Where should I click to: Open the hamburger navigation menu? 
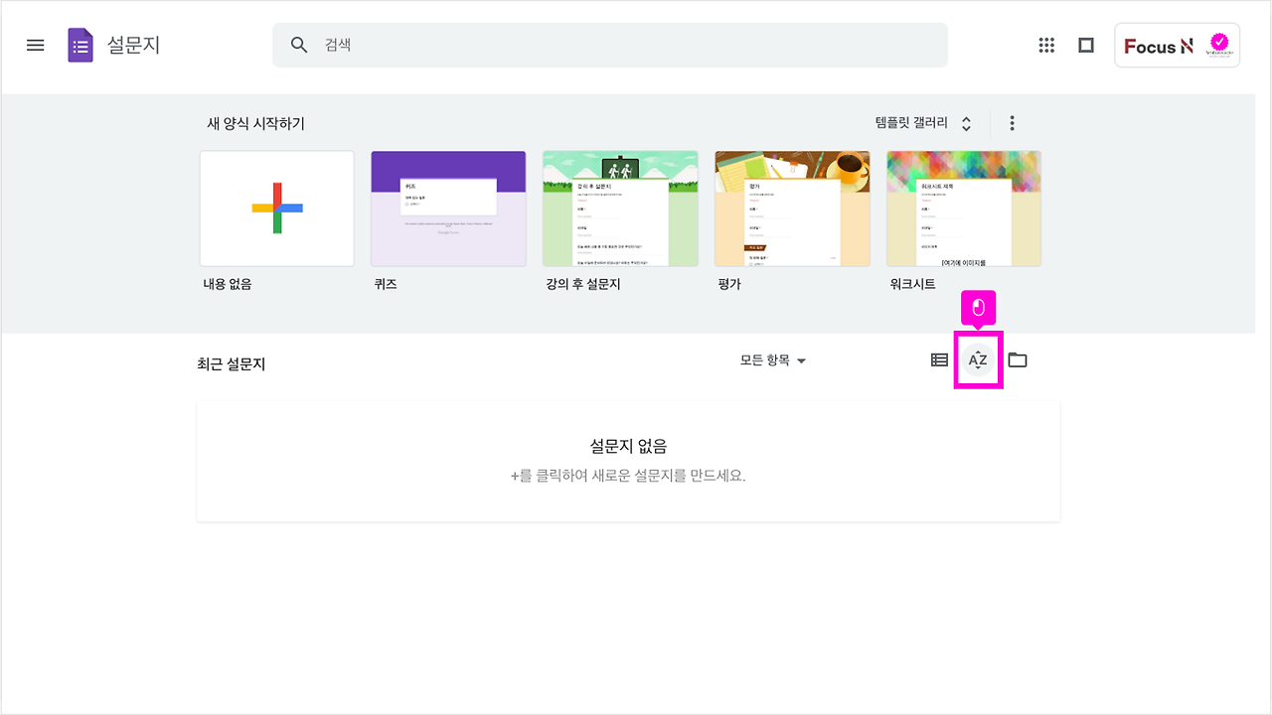point(35,44)
